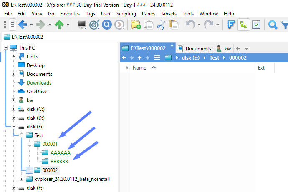Open Redo history dropdown arrow
Viewport: 288px width, 192px height.
217,25
